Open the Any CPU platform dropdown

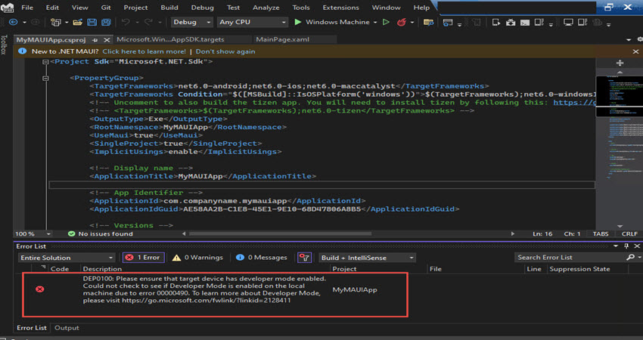251,23
